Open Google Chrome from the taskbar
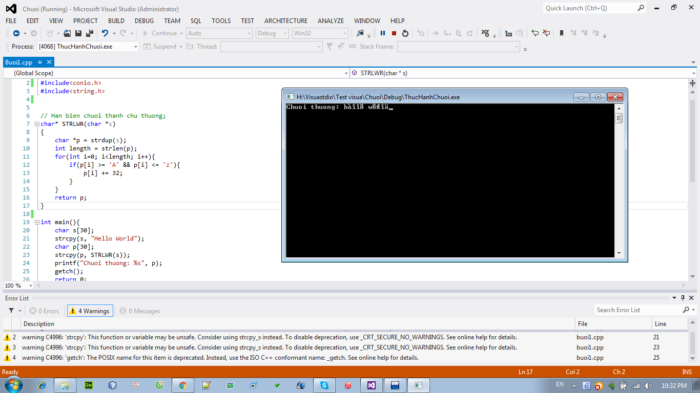 pyautogui.click(x=182, y=385)
